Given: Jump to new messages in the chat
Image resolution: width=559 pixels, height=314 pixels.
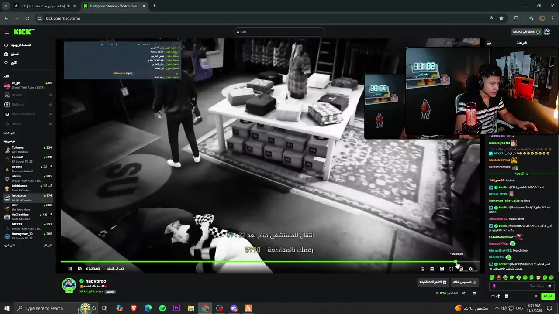Looking at the screenshot, I should tap(521, 174).
